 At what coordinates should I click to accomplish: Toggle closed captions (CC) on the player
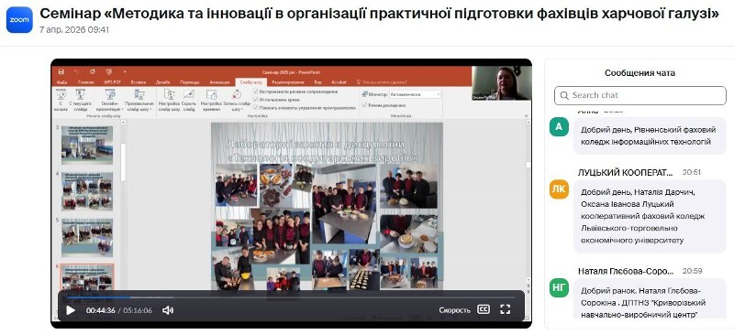[484, 309]
